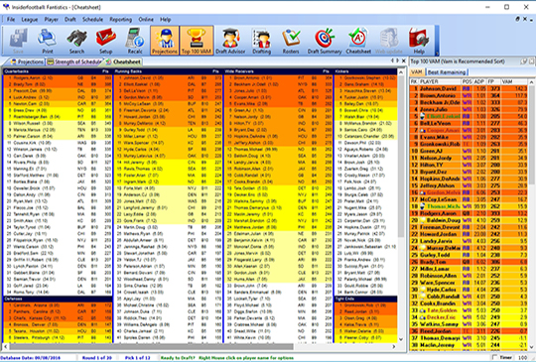Viewport: 536px width, 362px height.
Task: Sort by the PLAYER column header
Action: [440, 81]
